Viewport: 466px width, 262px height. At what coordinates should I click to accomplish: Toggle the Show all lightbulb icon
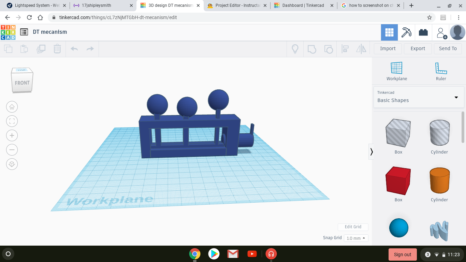(295, 49)
